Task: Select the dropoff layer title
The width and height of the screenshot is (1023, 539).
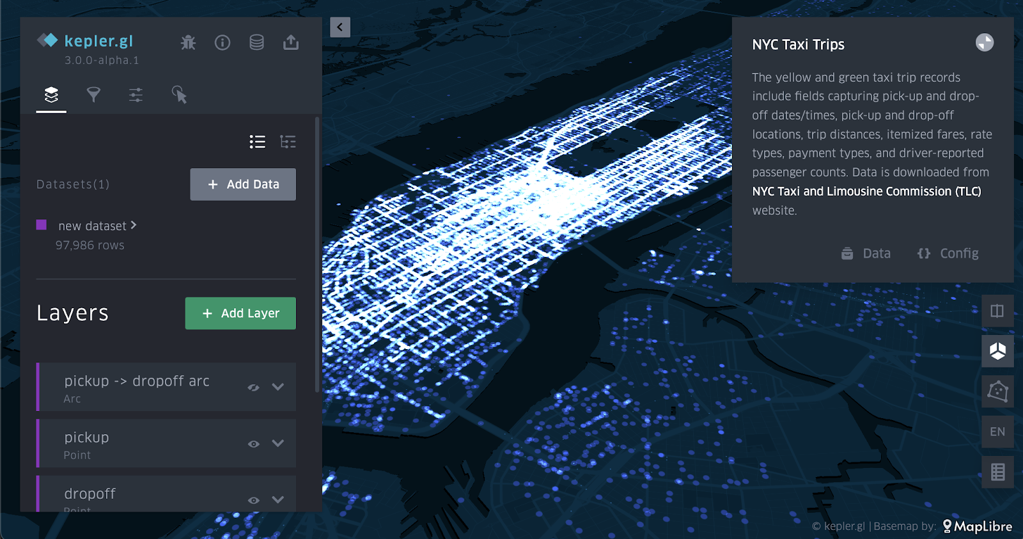Action: [x=90, y=494]
